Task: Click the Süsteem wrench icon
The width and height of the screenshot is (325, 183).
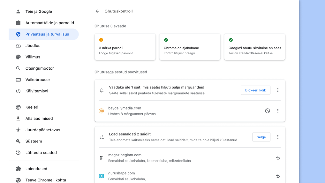Action: pyautogui.click(x=18, y=141)
